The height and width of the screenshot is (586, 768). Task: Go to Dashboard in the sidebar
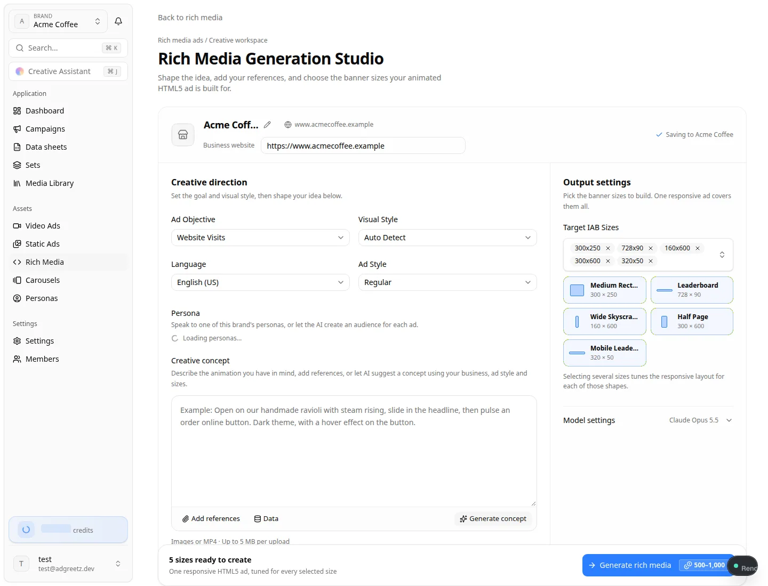pyautogui.click(x=68, y=111)
